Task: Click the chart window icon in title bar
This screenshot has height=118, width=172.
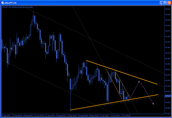Action: (x=2, y=3)
